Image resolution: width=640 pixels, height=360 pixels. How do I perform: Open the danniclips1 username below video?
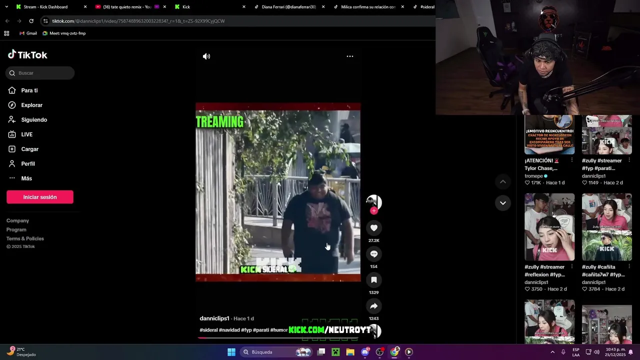pos(214,318)
